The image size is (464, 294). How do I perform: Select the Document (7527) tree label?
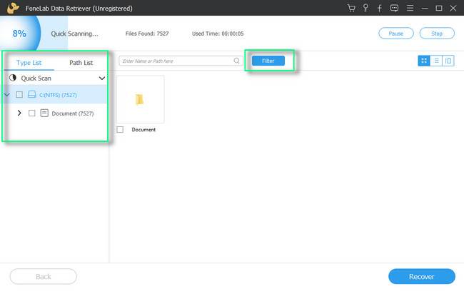pyautogui.click(x=73, y=113)
